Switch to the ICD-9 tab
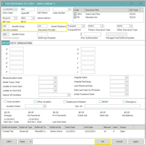Image resolution: width=146 pixels, height=145 pixels. tap(13, 43)
